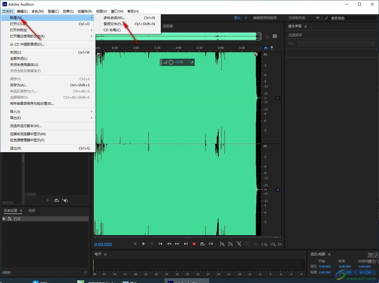Toggle the left channel L button
Image resolution: width=379 pixels, height=283 pixels.
278,98
